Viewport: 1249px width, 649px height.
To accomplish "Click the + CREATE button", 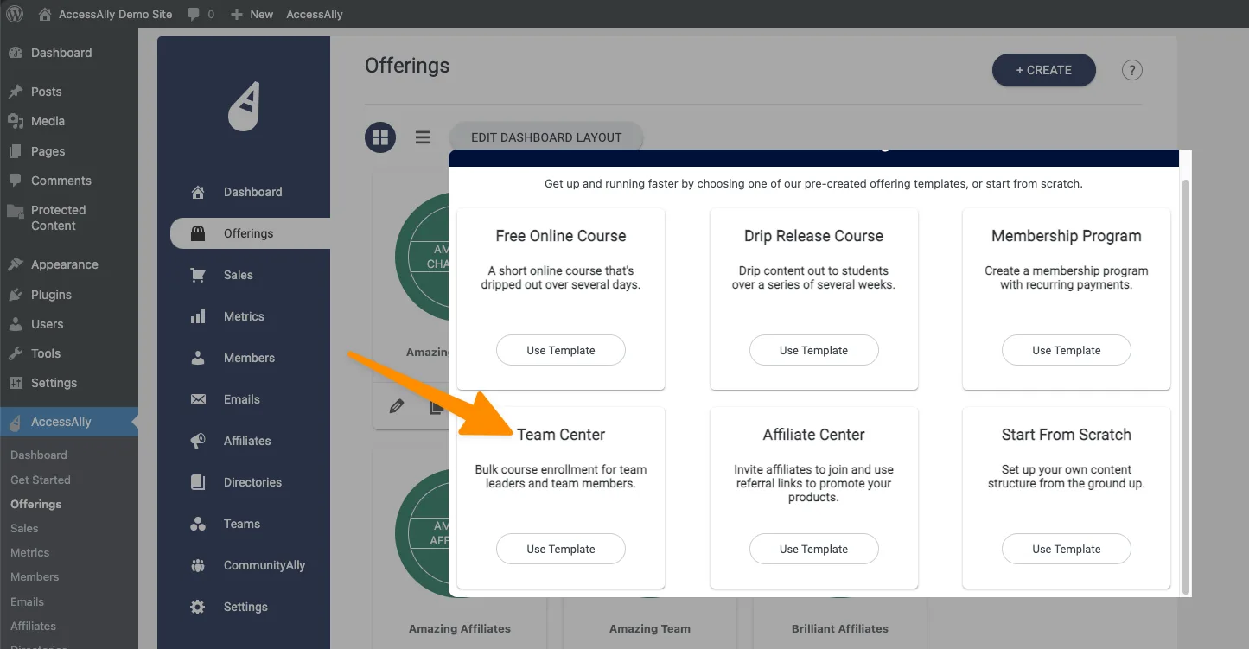I will pos(1043,70).
